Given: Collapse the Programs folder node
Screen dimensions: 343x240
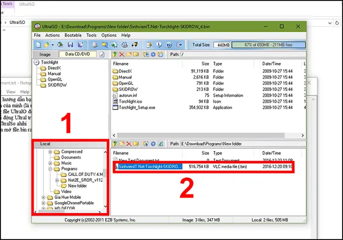Looking at the screenshot, I should [50, 169].
